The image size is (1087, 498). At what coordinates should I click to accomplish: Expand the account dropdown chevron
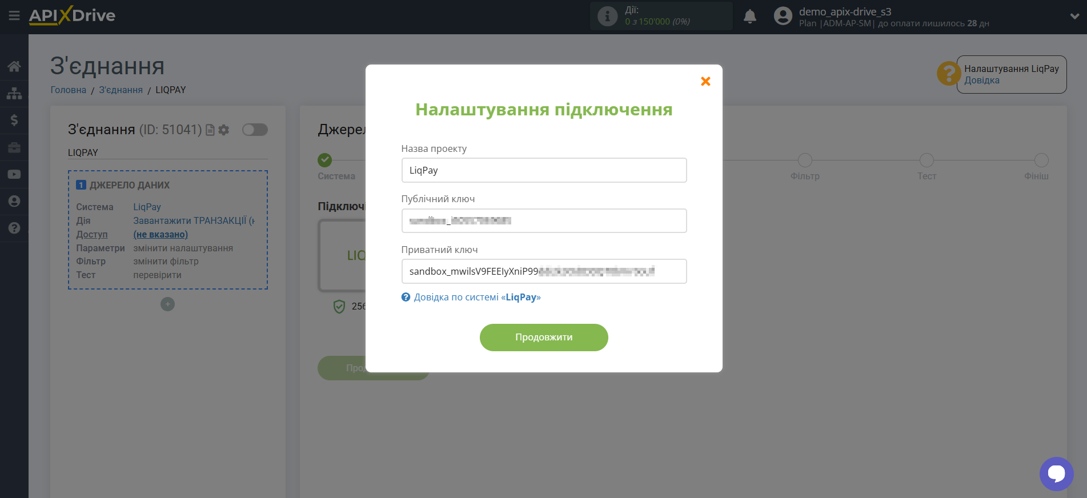pyautogui.click(x=1074, y=17)
